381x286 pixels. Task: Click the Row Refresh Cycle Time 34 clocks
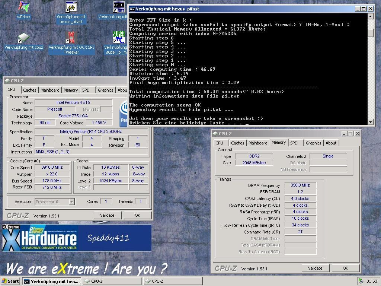tap(300, 225)
